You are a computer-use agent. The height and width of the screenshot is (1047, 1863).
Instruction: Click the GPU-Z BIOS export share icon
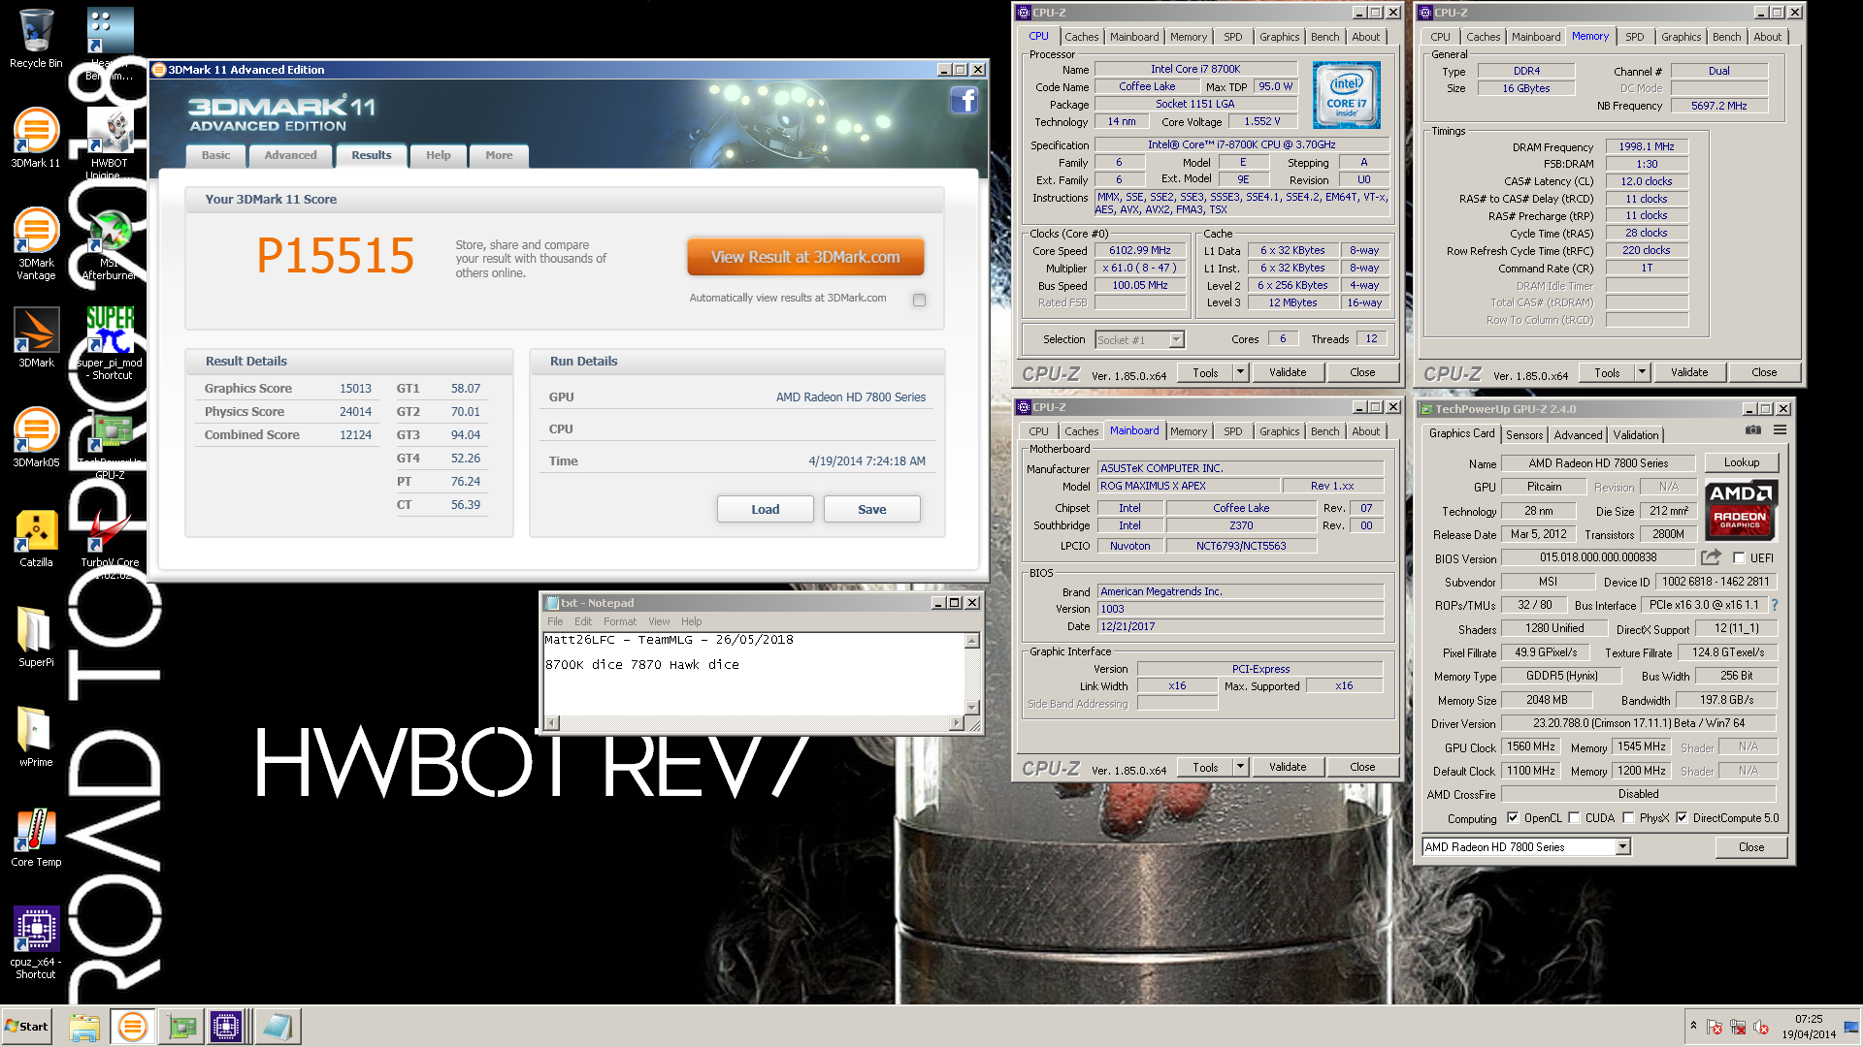[x=1711, y=556]
